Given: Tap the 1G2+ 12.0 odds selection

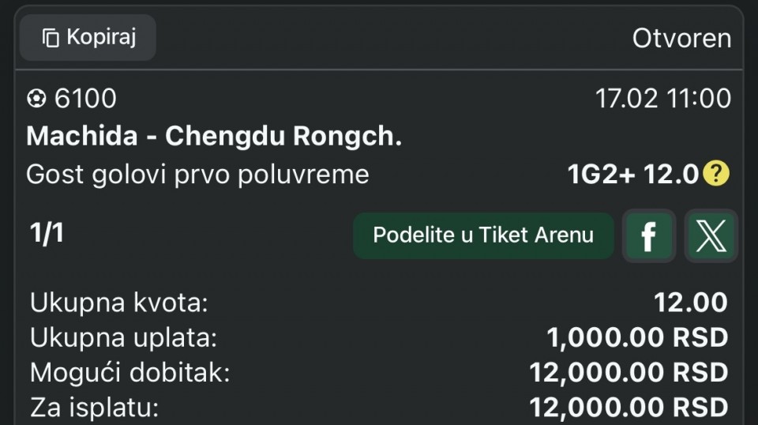Looking at the screenshot, I should [x=633, y=174].
